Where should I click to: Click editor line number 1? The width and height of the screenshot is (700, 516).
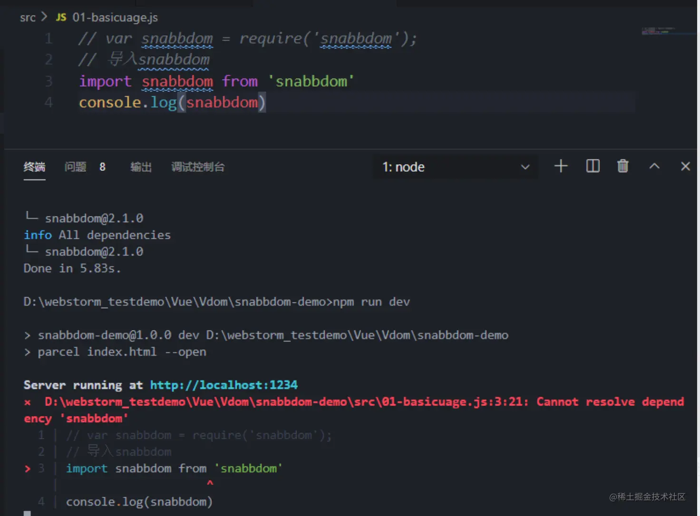(49, 38)
